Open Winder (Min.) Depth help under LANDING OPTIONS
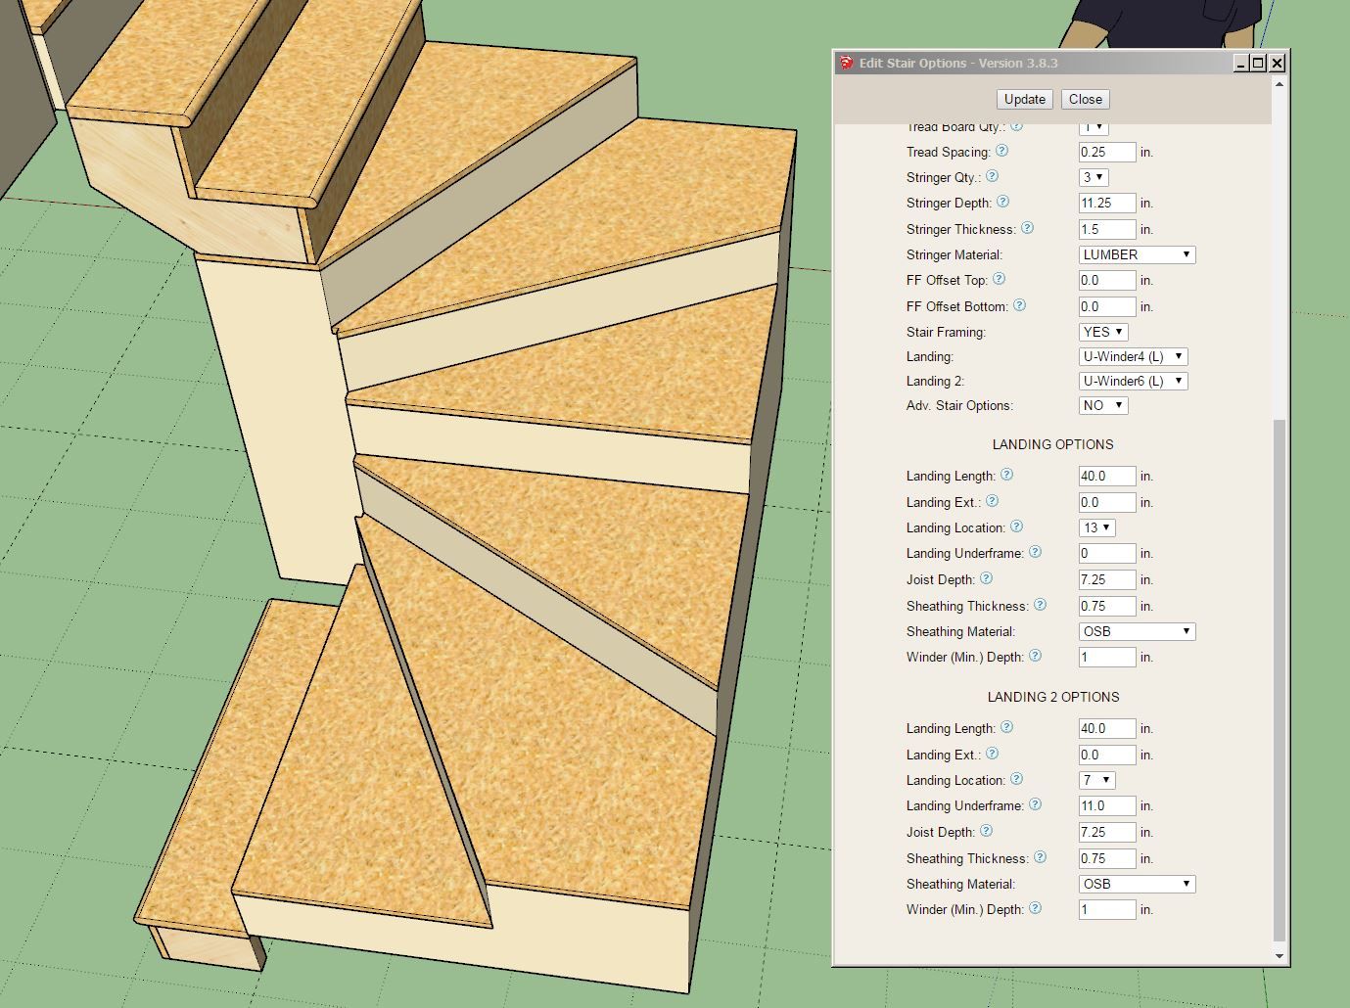 point(1035,656)
